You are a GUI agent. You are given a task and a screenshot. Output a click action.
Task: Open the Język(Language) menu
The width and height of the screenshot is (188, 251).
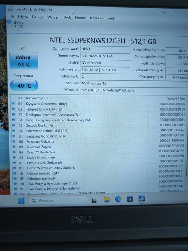tap(102, 18)
